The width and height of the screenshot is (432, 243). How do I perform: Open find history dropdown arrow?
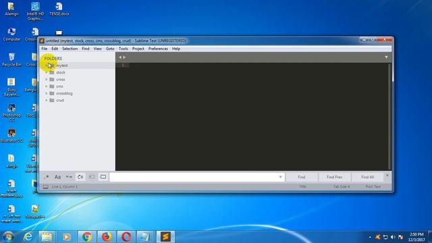[x=281, y=177]
